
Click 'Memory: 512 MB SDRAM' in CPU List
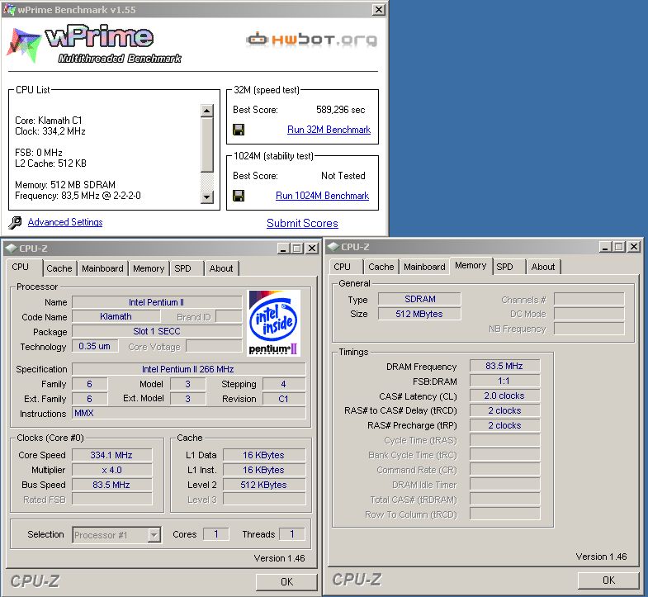65,184
